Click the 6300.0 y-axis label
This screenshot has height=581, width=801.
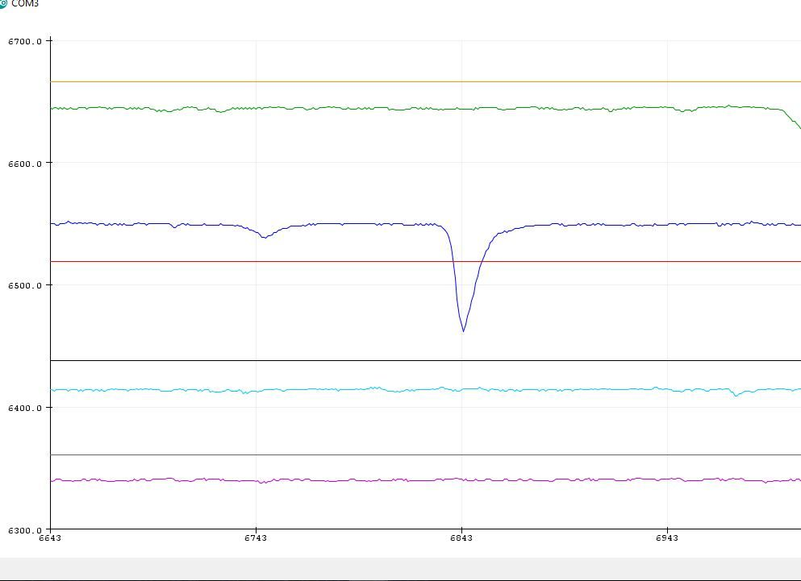25,530
